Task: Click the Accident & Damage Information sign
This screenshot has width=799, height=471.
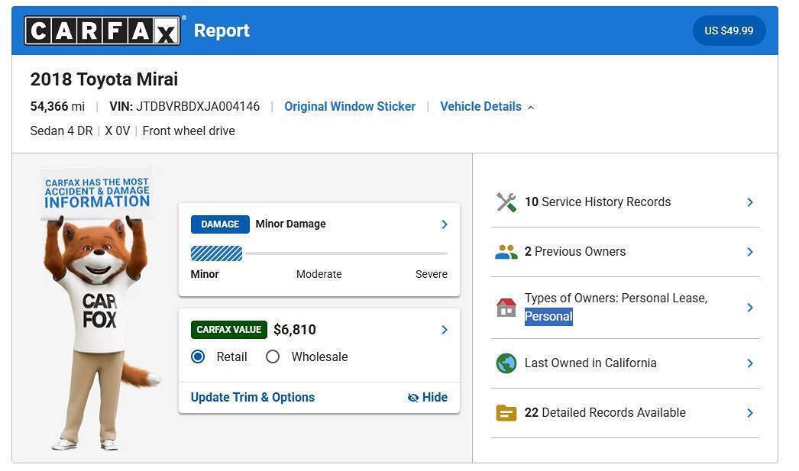Action: (x=97, y=193)
